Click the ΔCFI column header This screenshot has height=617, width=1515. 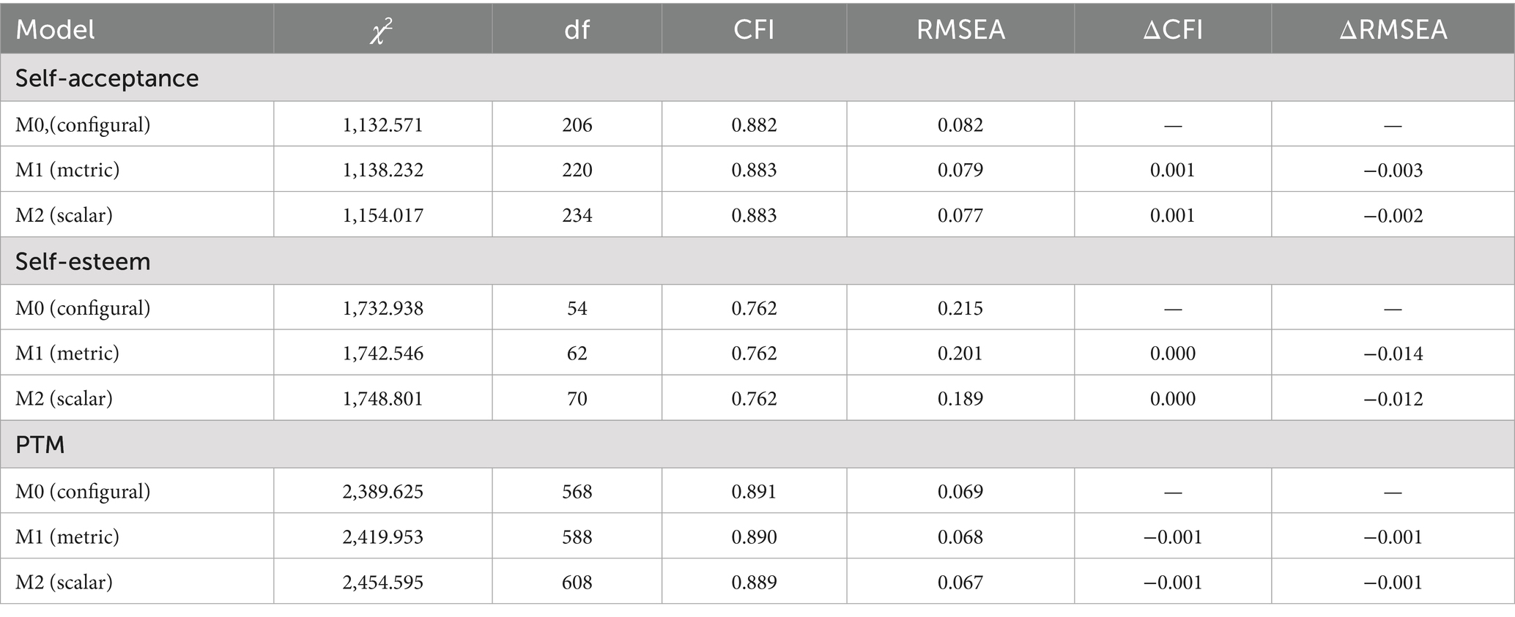(1172, 29)
